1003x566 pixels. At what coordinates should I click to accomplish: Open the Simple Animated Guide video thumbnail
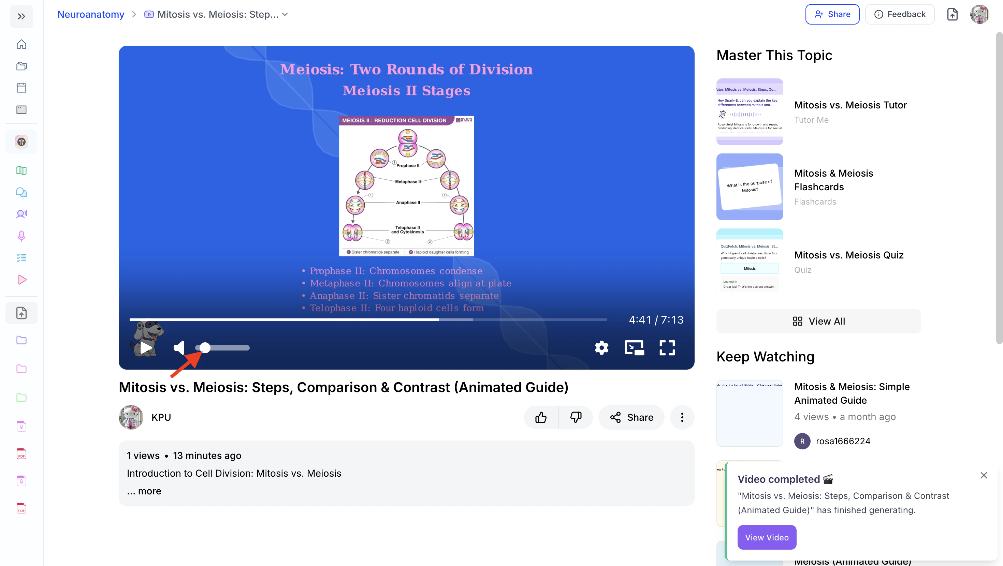(750, 413)
